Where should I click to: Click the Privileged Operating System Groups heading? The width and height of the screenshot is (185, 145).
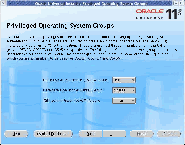pos(60,26)
